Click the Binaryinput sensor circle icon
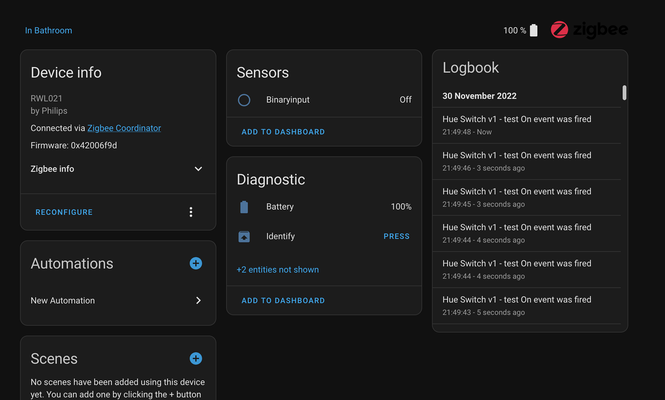 coord(244,100)
